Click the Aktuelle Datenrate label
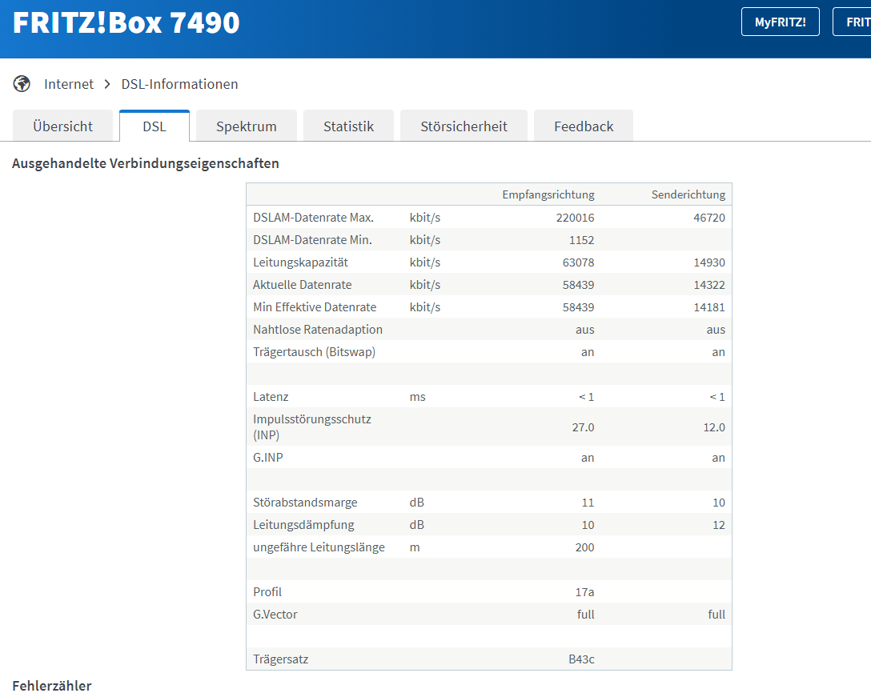Viewport: 871px width, 697px height. click(x=302, y=284)
